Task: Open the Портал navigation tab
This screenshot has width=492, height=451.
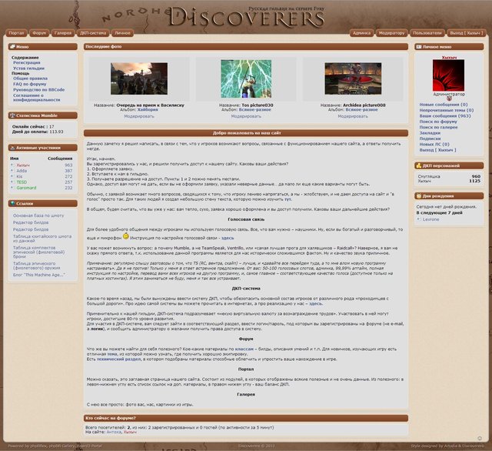Action: [16, 33]
